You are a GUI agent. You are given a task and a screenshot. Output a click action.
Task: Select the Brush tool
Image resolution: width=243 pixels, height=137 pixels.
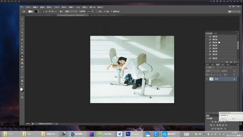(x=22, y=43)
